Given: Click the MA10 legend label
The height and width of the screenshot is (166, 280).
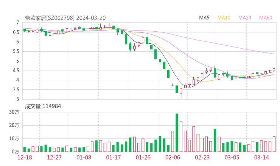Looking at the screenshot, I should pos(224,18).
